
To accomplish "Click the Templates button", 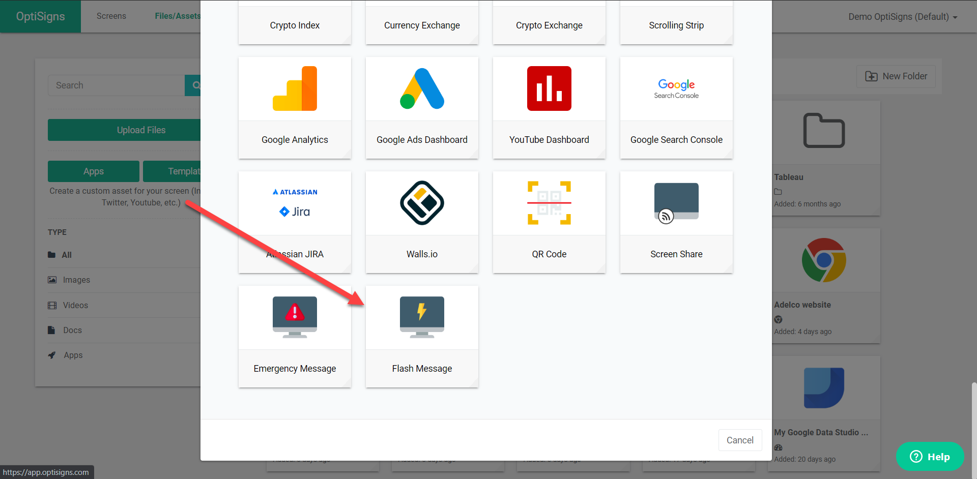I will tap(172, 171).
